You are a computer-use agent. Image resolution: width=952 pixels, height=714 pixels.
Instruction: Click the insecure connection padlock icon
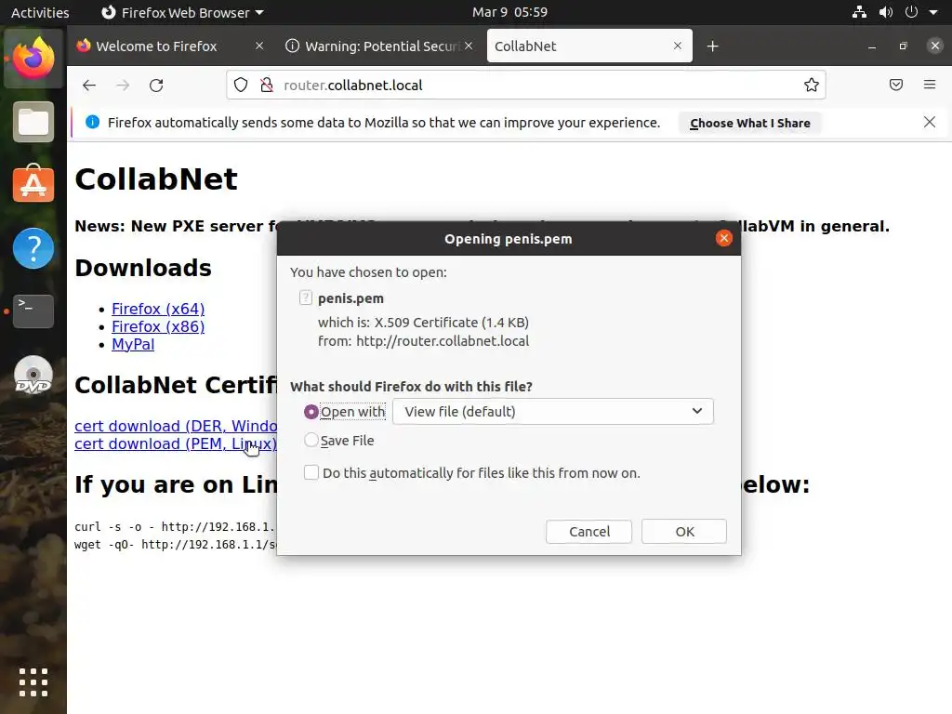pos(267,85)
